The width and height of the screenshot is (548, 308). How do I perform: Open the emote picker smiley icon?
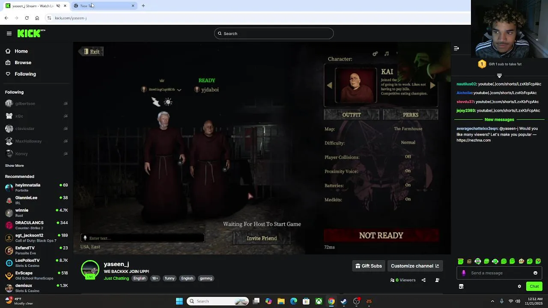[535, 273]
